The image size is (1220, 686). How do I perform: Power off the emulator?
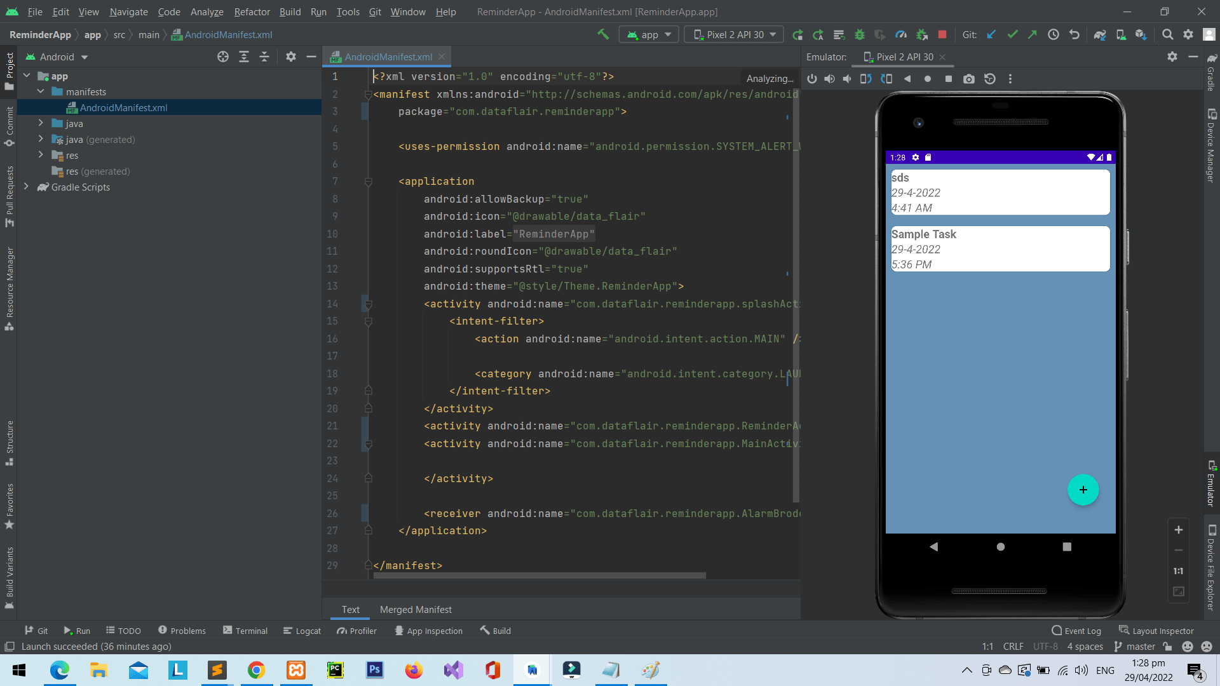click(813, 79)
